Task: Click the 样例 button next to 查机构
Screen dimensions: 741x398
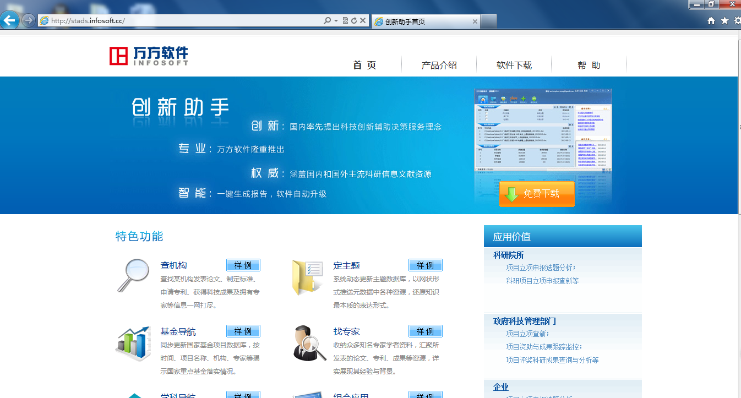Action: 243,265
